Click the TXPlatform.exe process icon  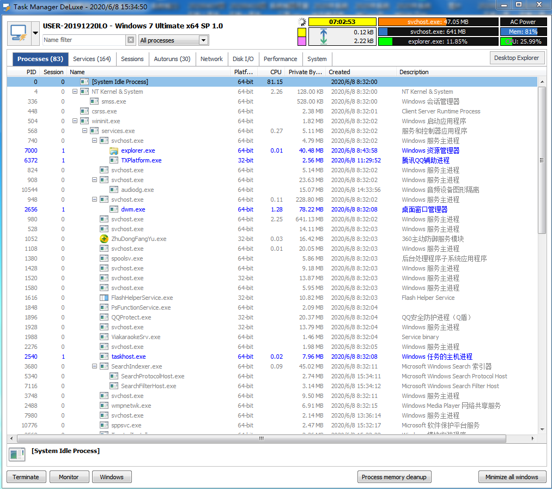coord(114,160)
